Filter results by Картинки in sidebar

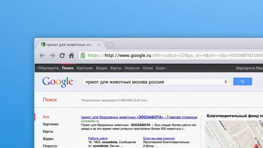(51, 124)
